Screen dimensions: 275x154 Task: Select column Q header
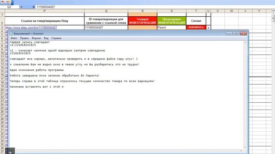[x=106, y=11]
